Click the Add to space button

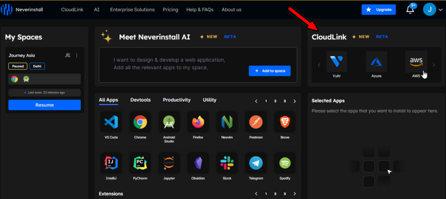coord(270,71)
